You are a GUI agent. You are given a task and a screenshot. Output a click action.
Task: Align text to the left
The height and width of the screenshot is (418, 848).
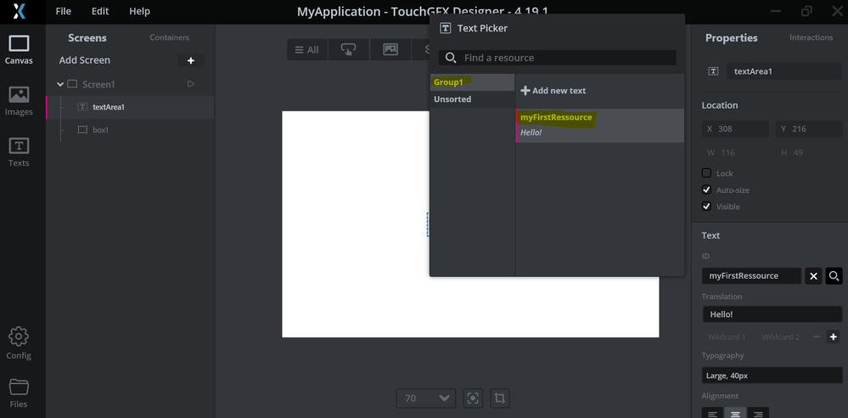713,415
